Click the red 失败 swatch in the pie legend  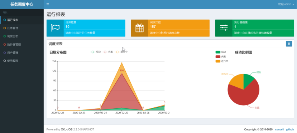point(218,56)
